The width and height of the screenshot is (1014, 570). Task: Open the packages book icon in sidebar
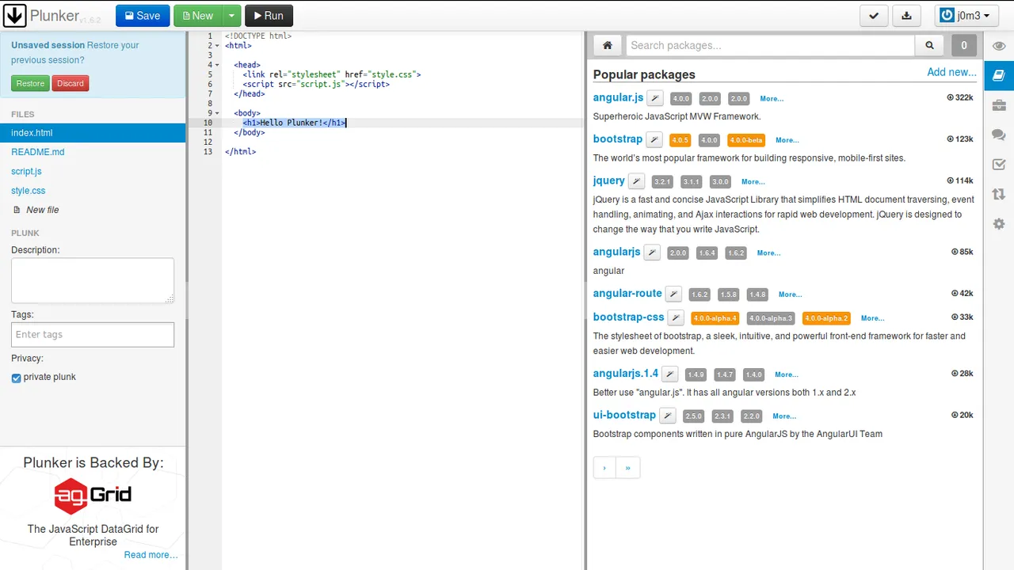click(x=999, y=75)
